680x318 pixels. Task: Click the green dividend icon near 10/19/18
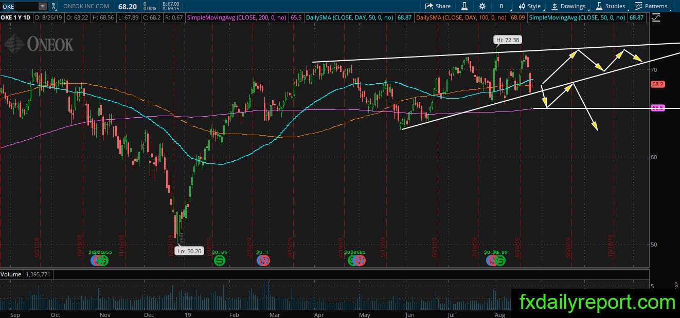102,260
